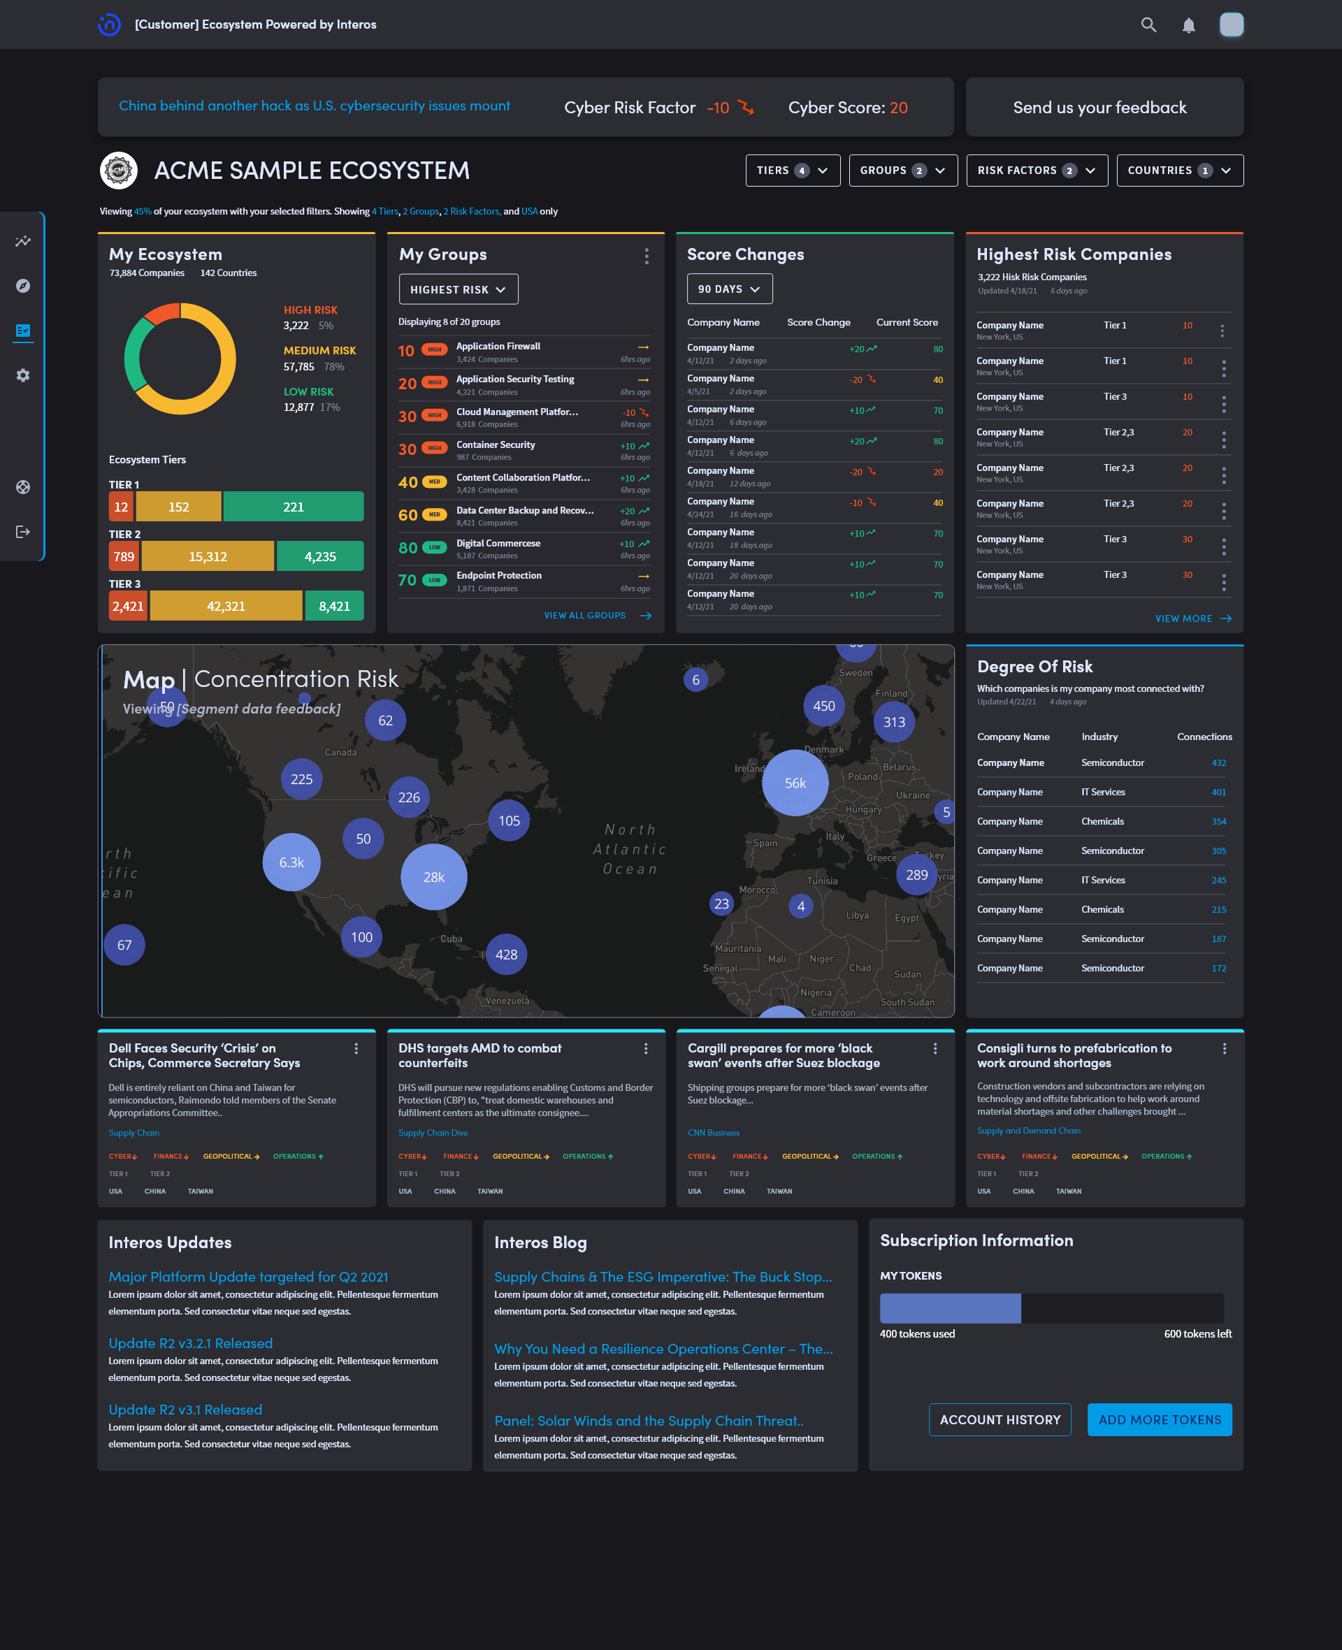1342x1650 pixels.
Task: Click the 28k cluster bubble on the map
Action: point(433,877)
